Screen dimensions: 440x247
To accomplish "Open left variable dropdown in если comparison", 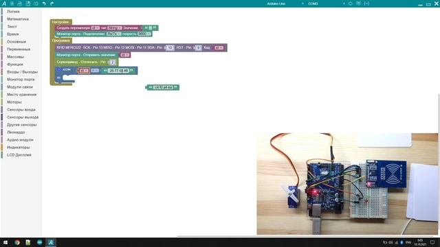I will pyautogui.click(x=84, y=71).
